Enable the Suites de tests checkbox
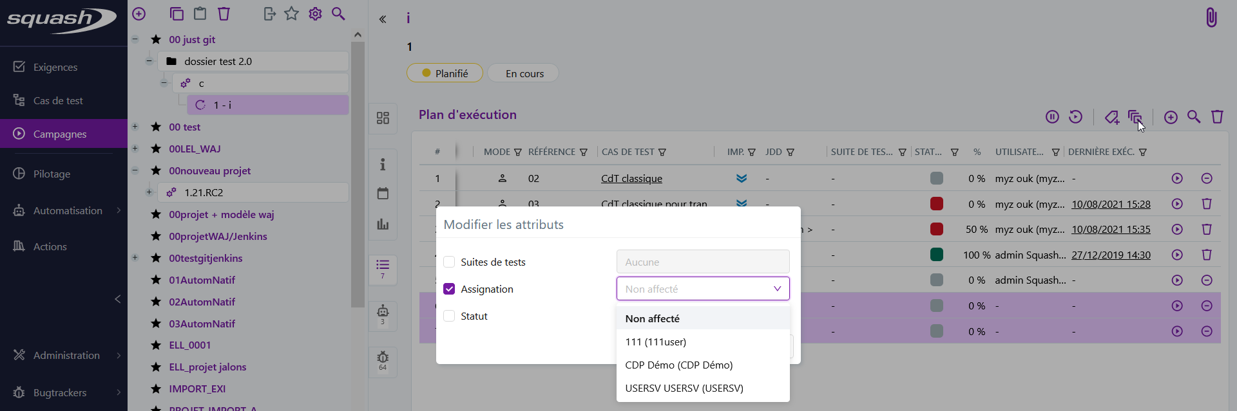The height and width of the screenshot is (411, 1237). pyautogui.click(x=449, y=262)
